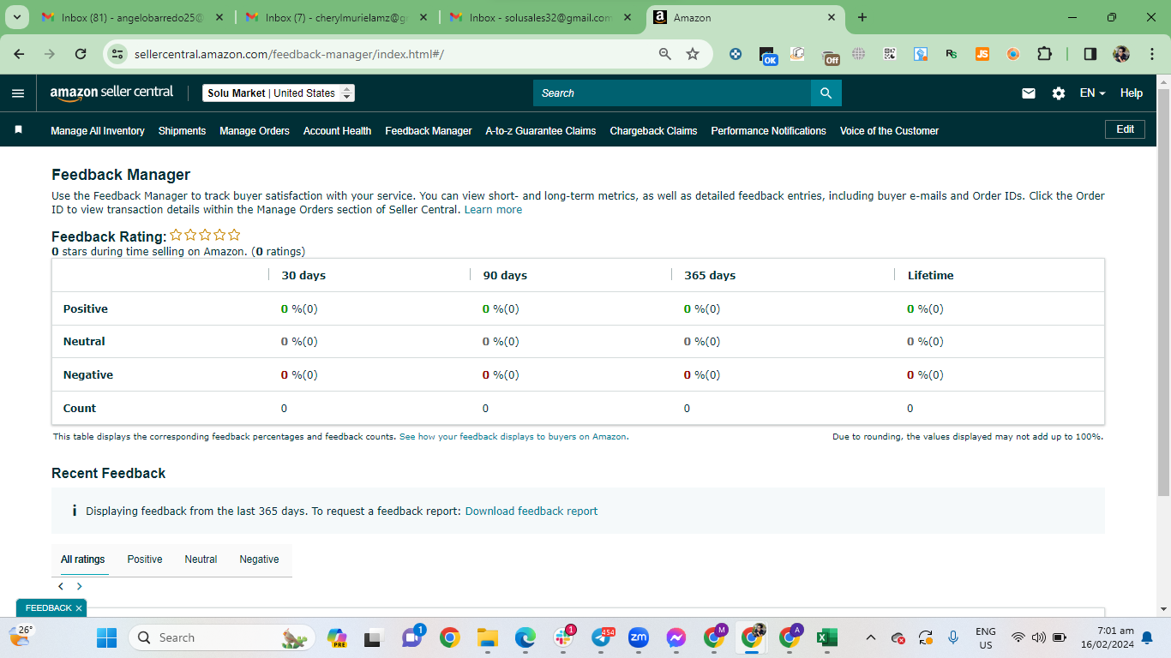Switch to the Inbox (7) cherylmurielamz tab
The height and width of the screenshot is (658, 1171).
337,17
